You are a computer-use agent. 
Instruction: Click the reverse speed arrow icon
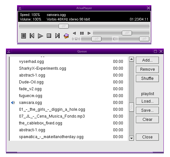74,33
